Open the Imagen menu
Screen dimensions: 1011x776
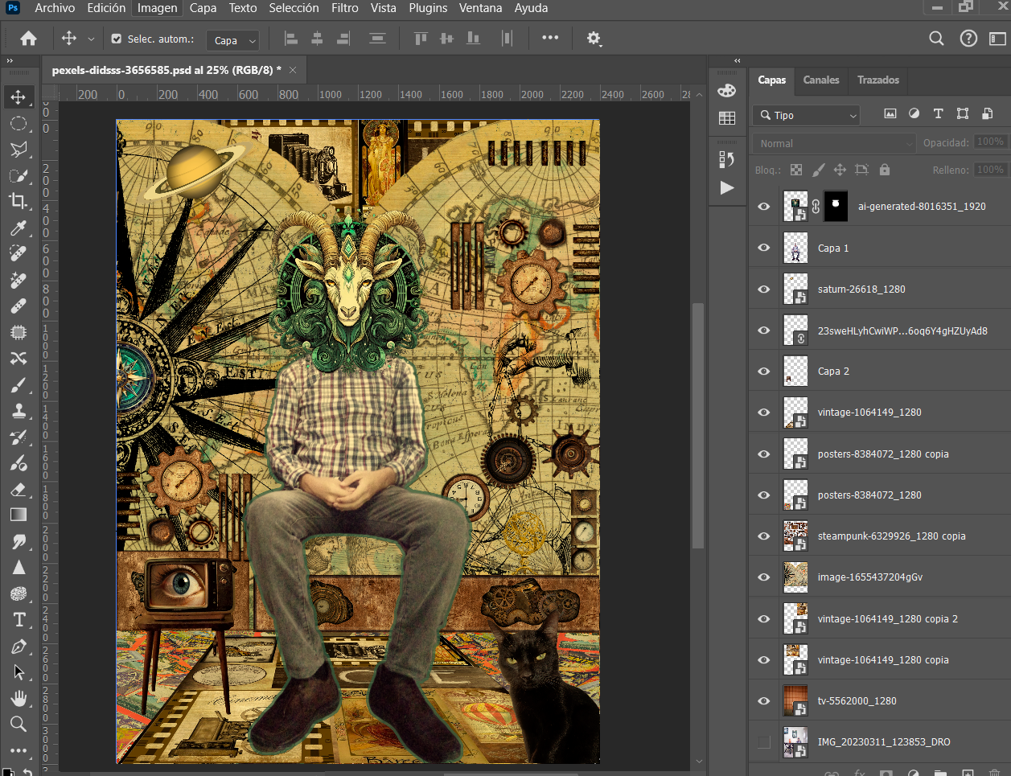(158, 8)
